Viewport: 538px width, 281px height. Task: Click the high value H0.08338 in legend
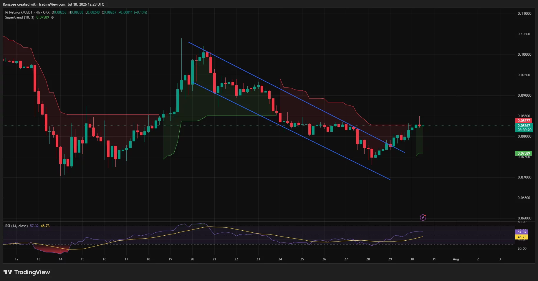[76, 12]
